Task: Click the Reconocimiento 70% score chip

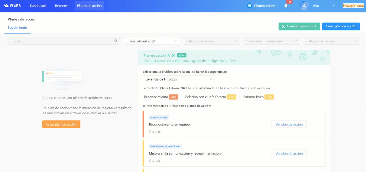Action: [161, 97]
